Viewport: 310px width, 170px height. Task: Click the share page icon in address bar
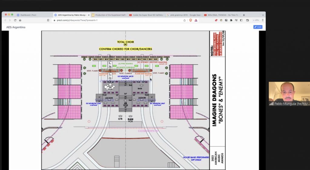click(x=185, y=20)
